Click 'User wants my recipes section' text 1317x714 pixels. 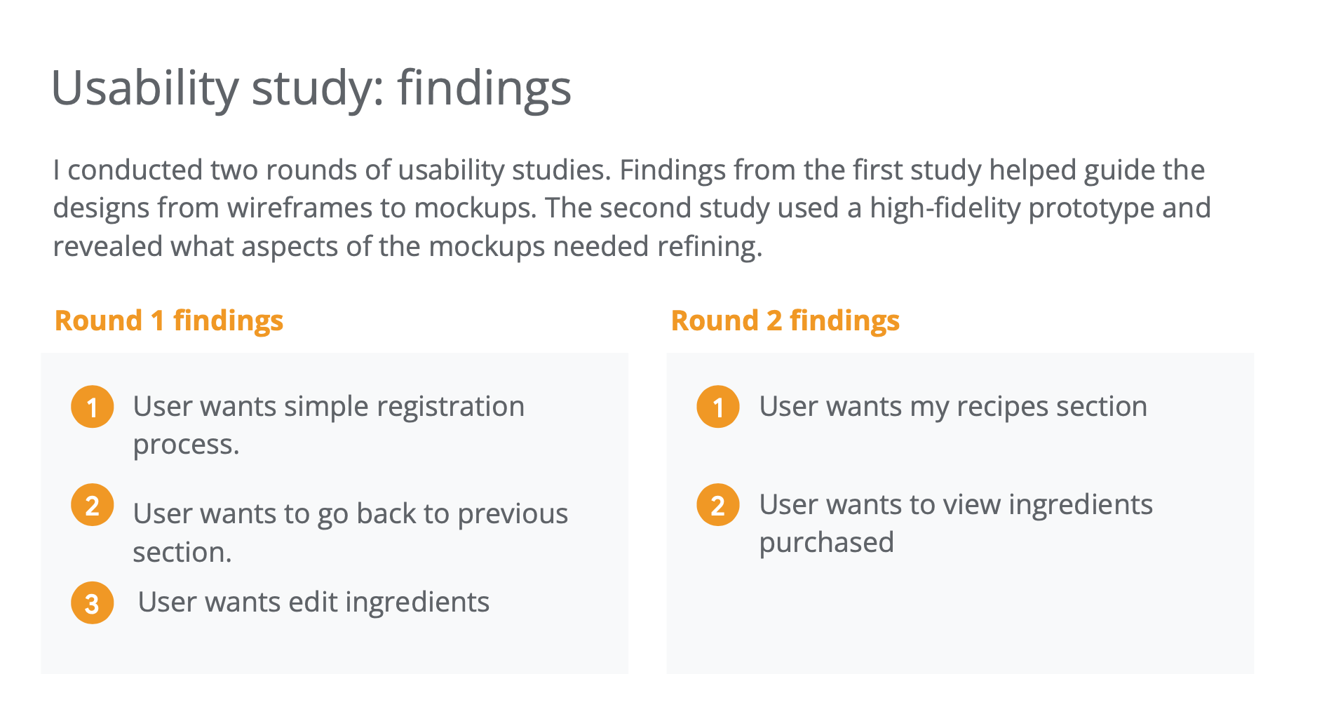pos(953,407)
